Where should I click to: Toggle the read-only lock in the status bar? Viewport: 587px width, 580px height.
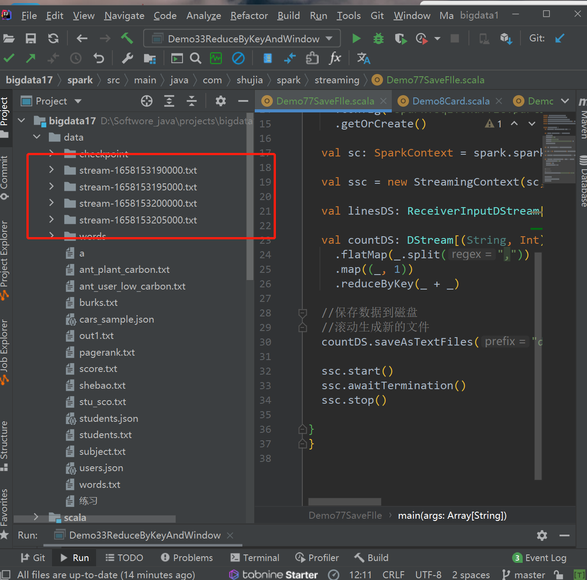click(x=558, y=575)
